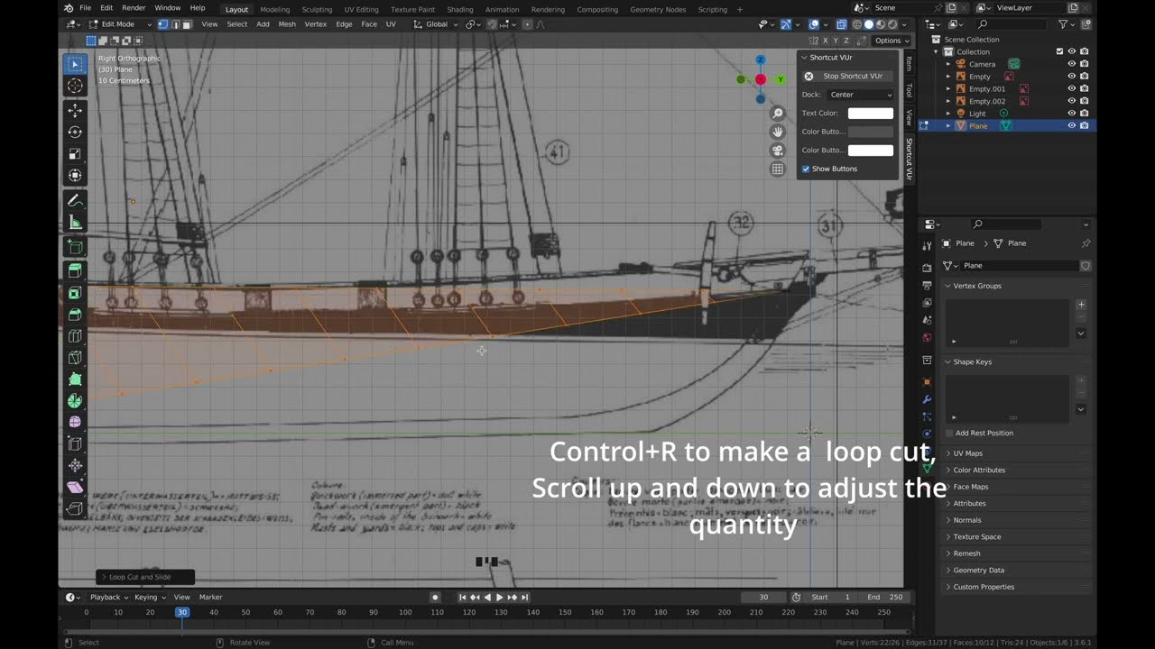
Task: Play the animation forward
Action: [499, 597]
